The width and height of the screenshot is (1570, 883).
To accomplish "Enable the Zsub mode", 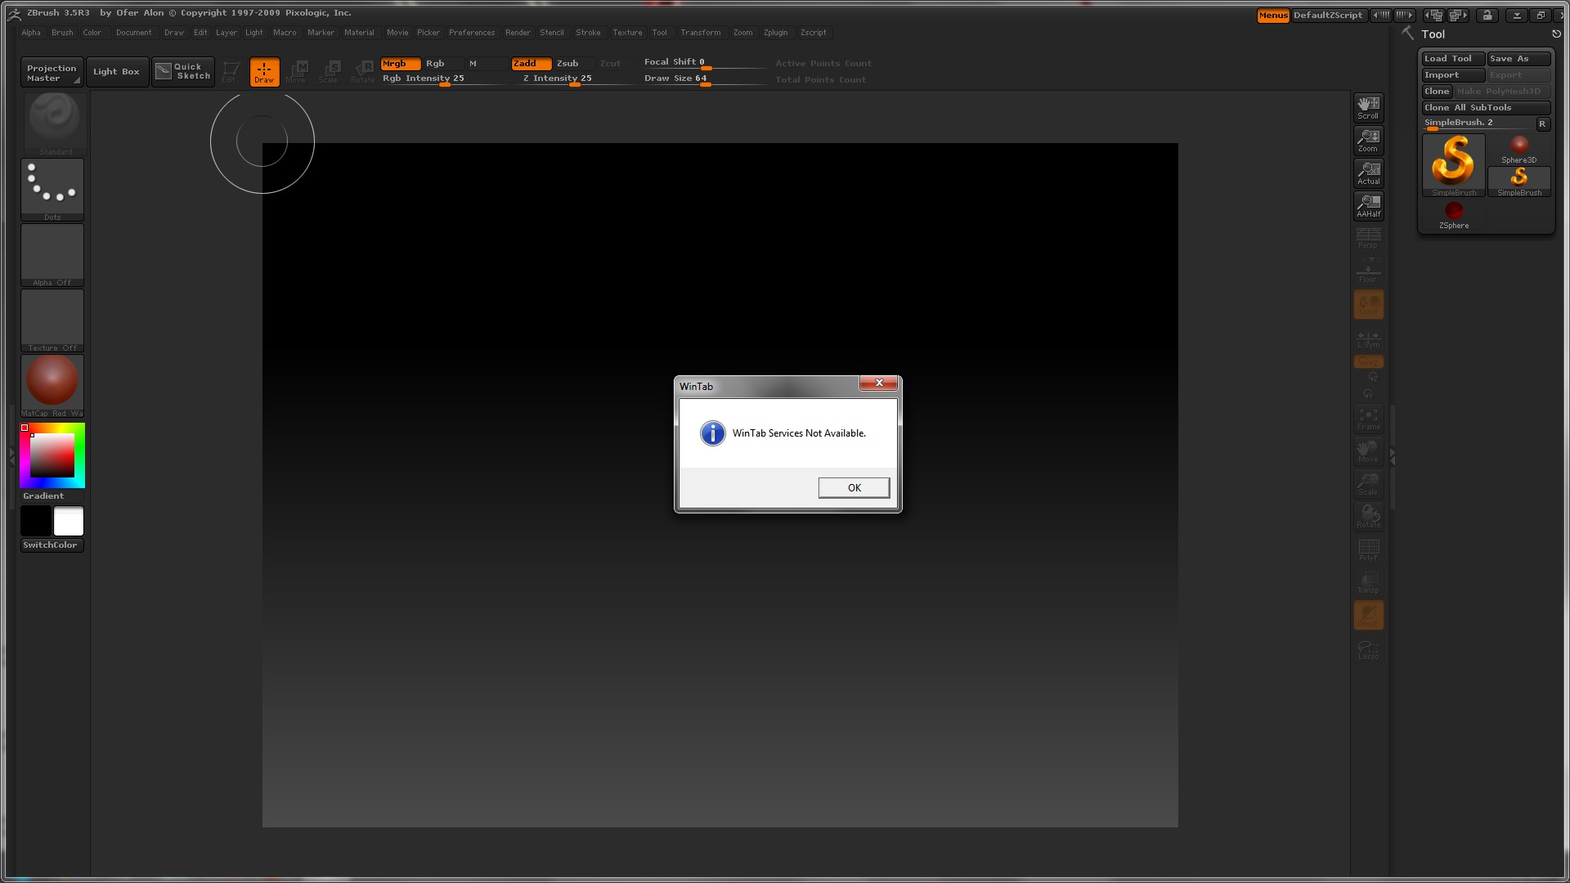I will 567,63.
